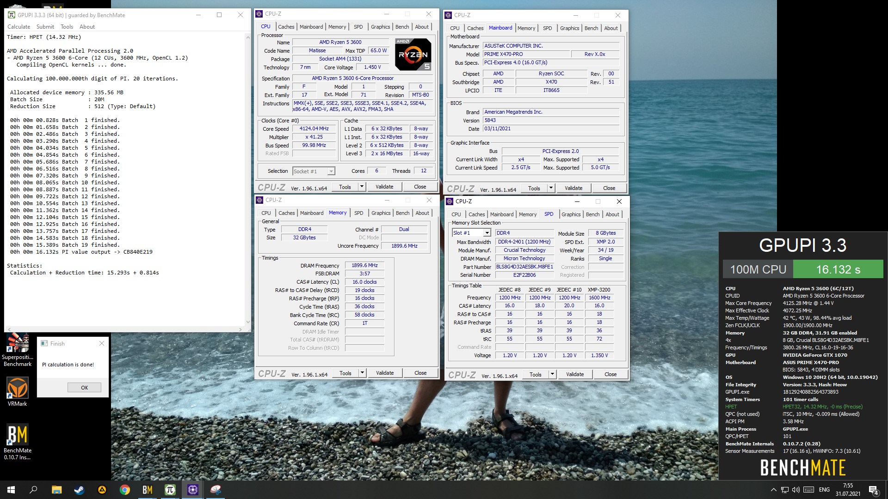
Task: Open notification center icon
Action: point(873,490)
